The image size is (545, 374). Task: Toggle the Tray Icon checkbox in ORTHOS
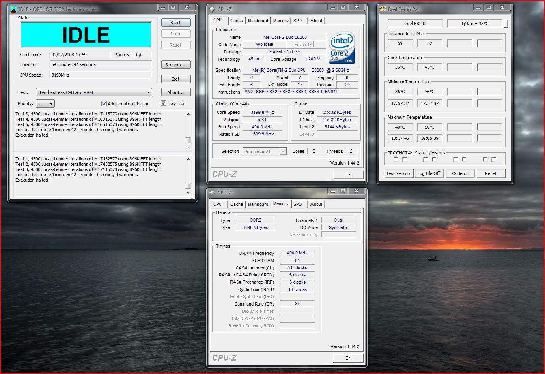[x=163, y=103]
